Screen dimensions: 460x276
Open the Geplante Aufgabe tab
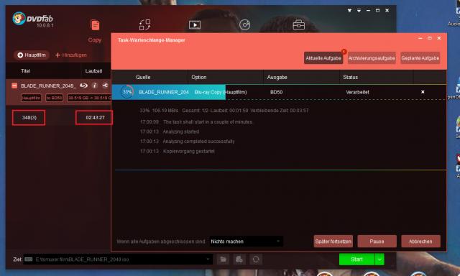click(x=420, y=58)
